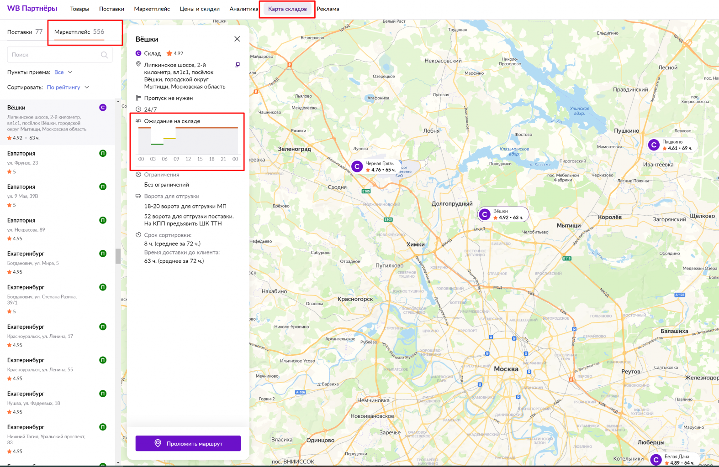Screen dimensions: 719x467
Task: Click the Мытищи label on the map
Action: [569, 225]
